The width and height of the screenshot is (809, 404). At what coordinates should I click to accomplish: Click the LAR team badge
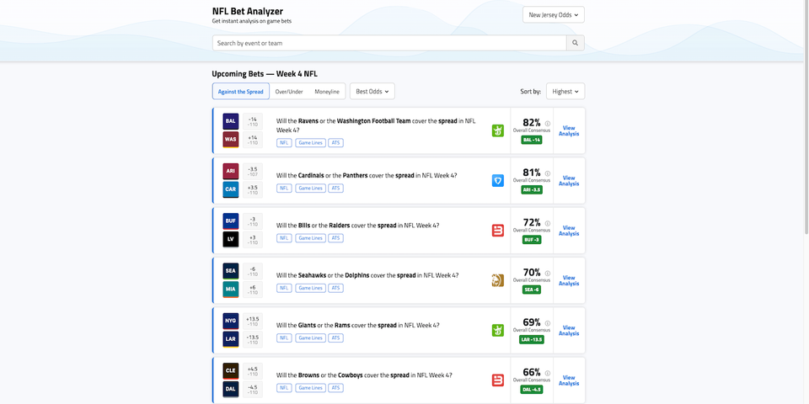231,339
